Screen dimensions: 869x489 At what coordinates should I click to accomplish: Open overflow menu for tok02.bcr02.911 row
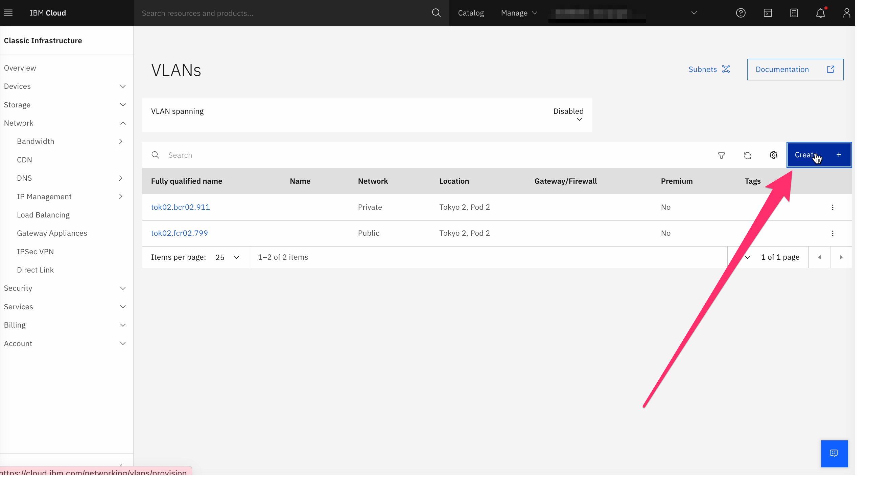[x=832, y=207]
